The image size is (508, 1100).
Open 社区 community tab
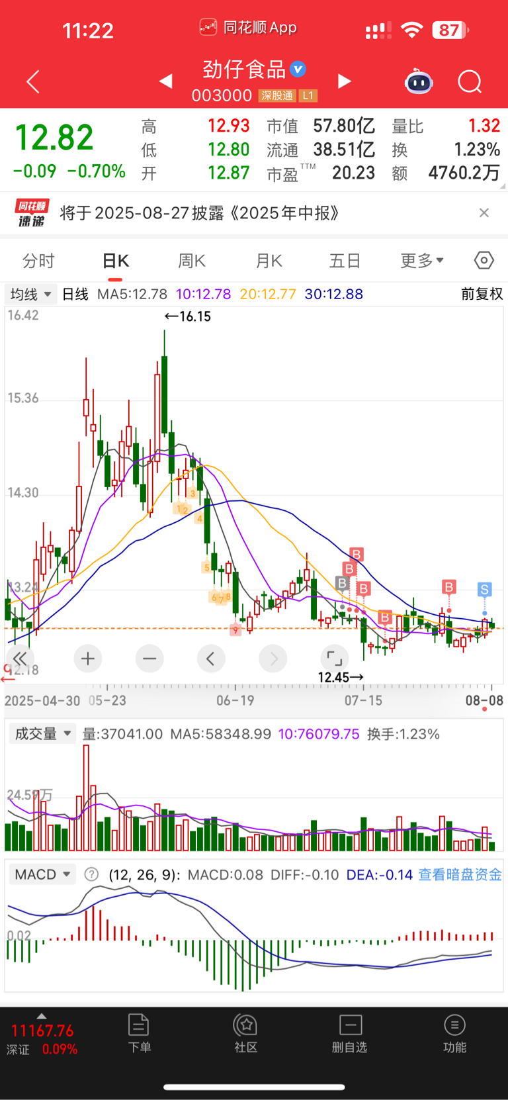[x=245, y=1033]
